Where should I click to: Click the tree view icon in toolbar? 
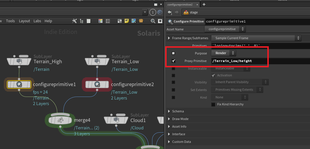click(x=81, y=21)
